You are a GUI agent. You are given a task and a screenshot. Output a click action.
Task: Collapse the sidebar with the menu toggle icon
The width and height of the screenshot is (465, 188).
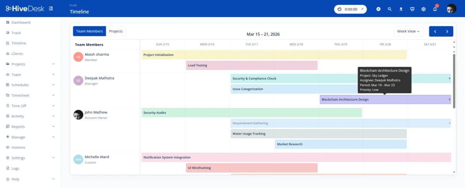click(x=51, y=9)
